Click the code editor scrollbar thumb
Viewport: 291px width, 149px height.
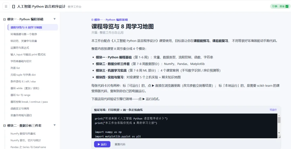279,120
